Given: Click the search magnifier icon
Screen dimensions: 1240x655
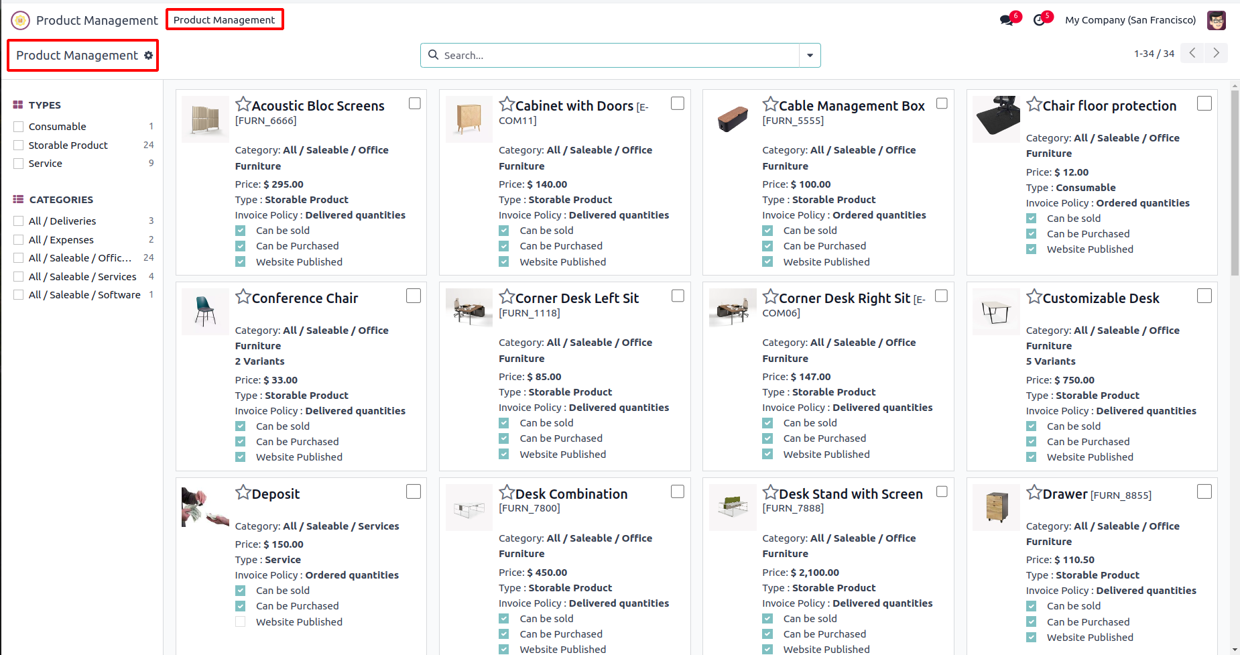Looking at the screenshot, I should [434, 55].
